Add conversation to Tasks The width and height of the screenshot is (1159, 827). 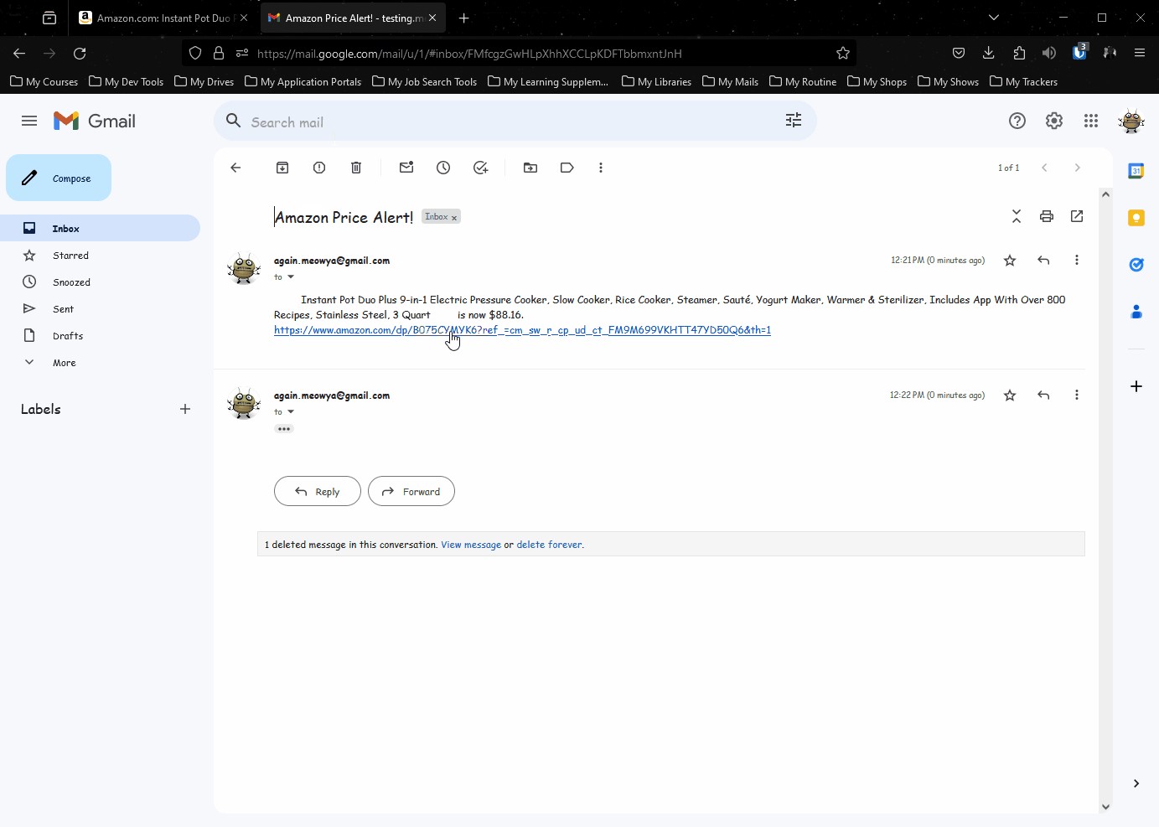tap(480, 168)
